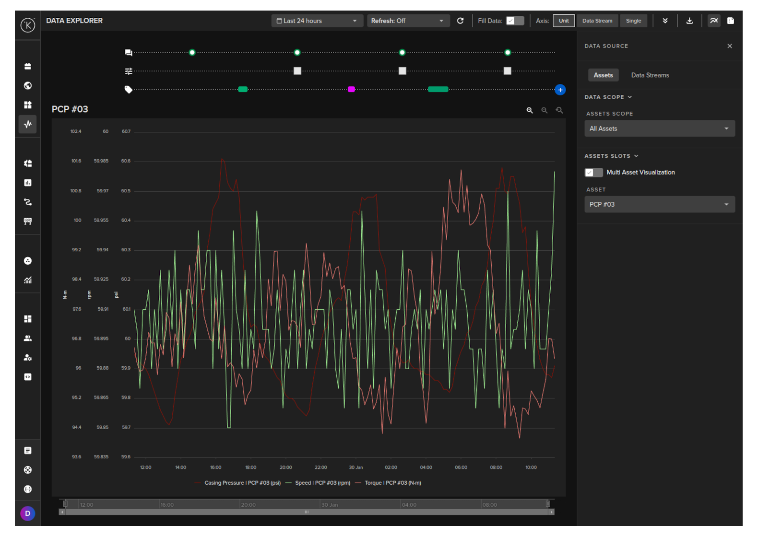Image resolution: width=758 pixels, height=537 pixels.
Task: Toggle Multi Asset Visualization switch
Action: [x=593, y=173]
